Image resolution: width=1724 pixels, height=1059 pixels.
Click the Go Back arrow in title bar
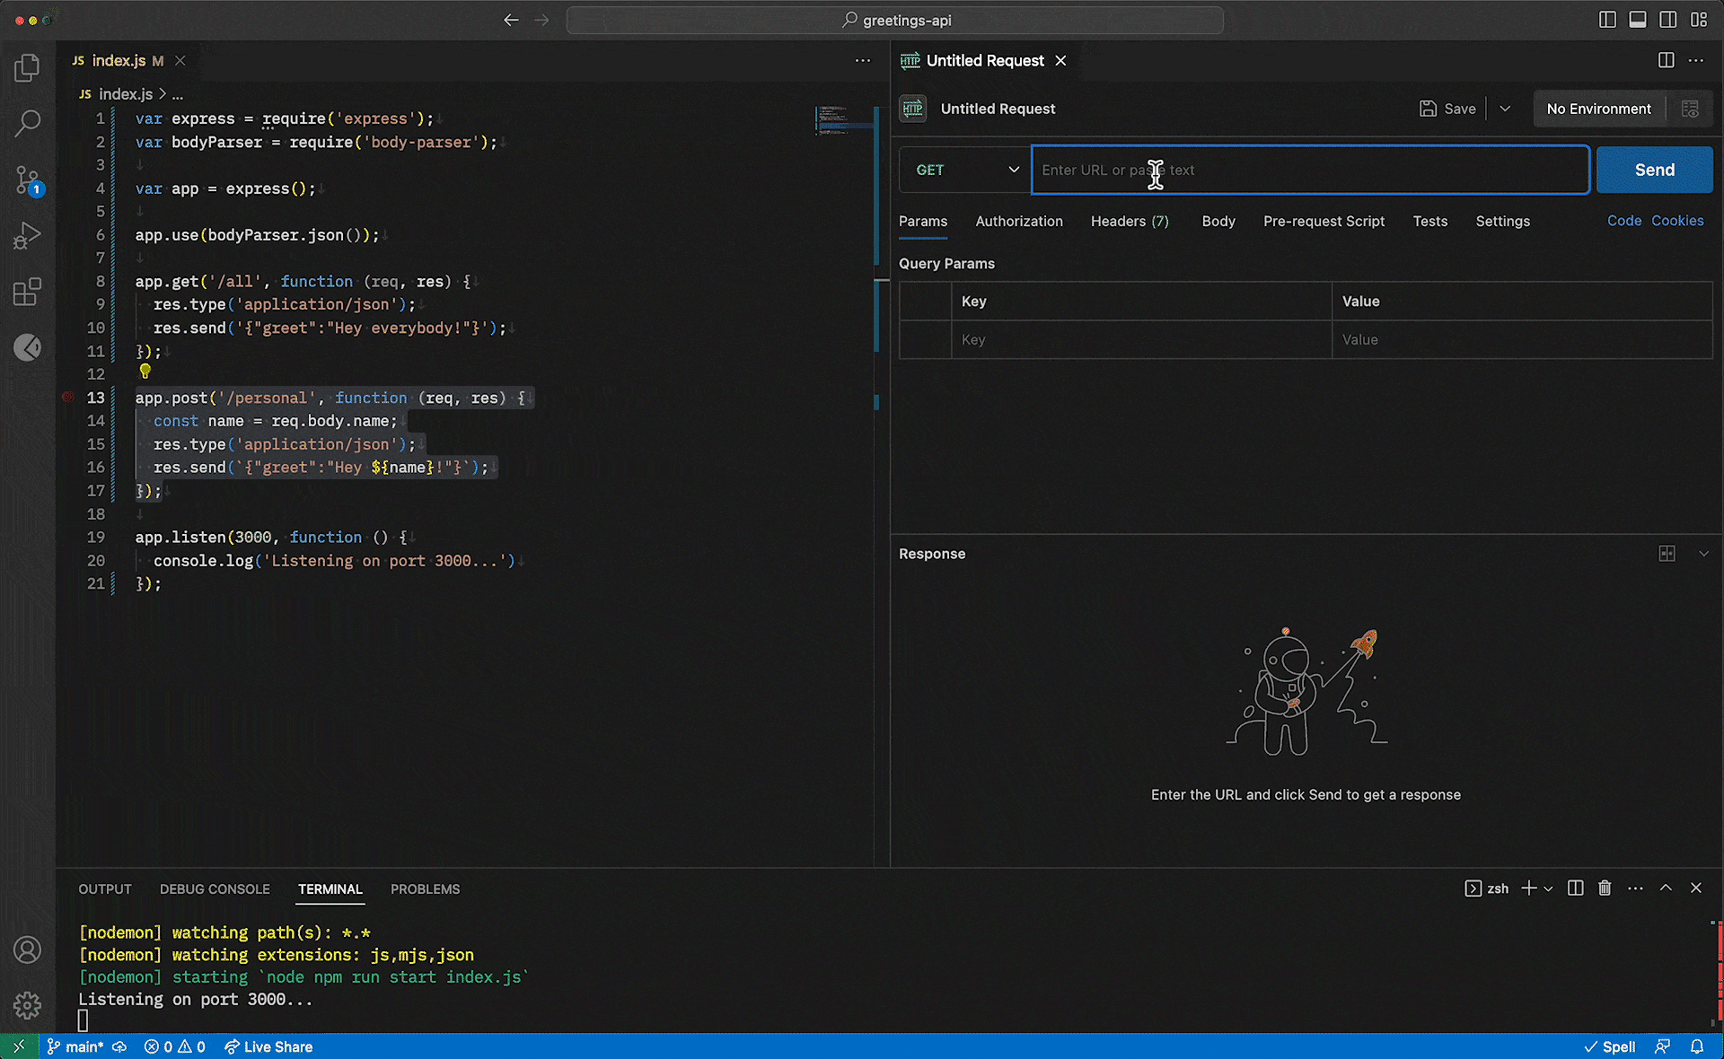(x=511, y=20)
